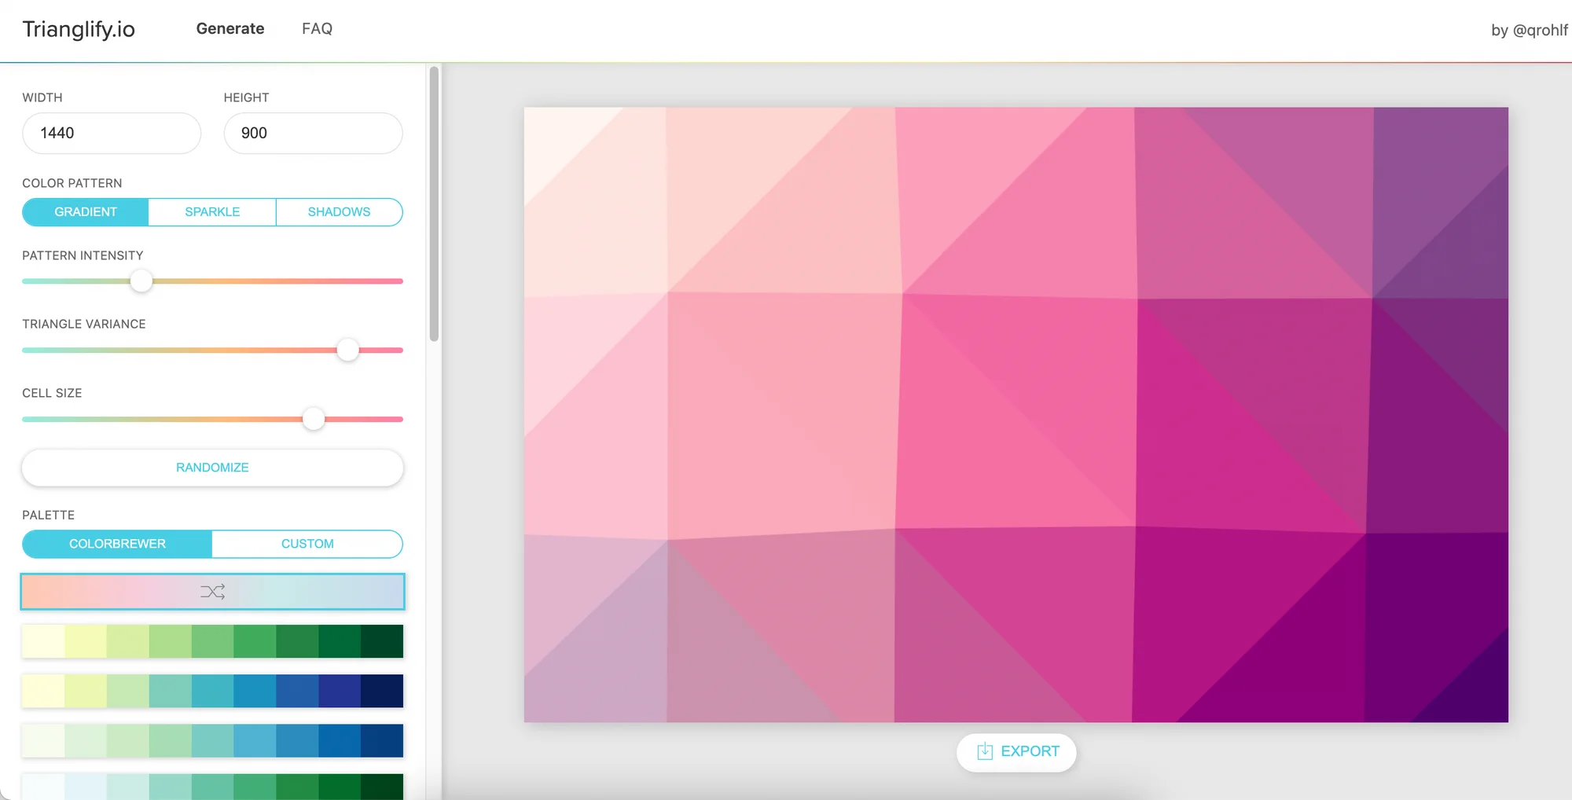Click the Cell Size slider handle
The width and height of the screenshot is (1572, 800).
pos(314,419)
